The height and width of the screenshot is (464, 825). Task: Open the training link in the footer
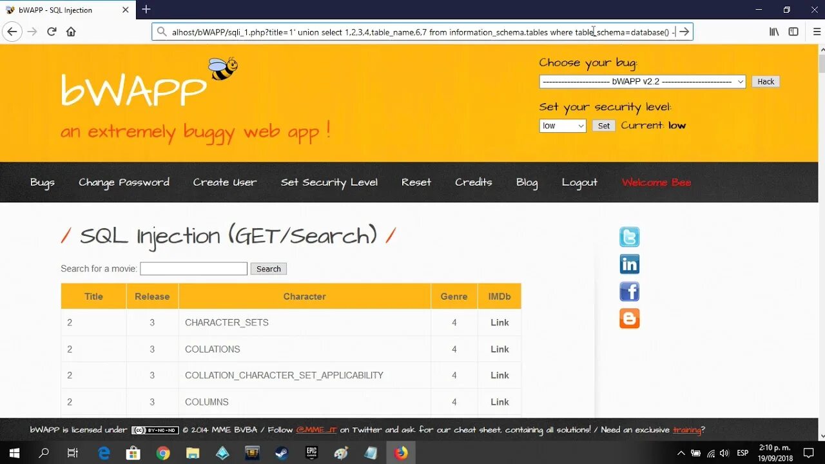(687, 430)
